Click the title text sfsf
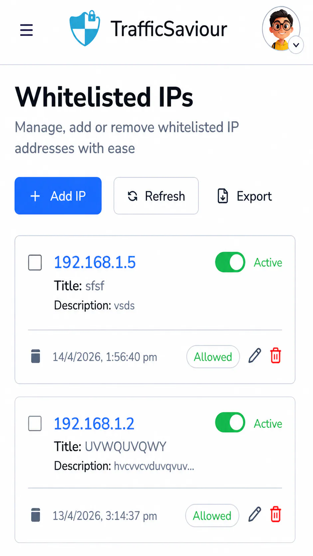Viewport: 313px width, 556px height. click(x=95, y=286)
